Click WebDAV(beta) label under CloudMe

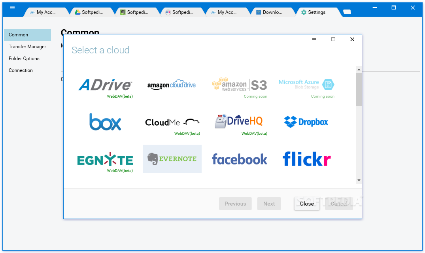tap(187, 134)
